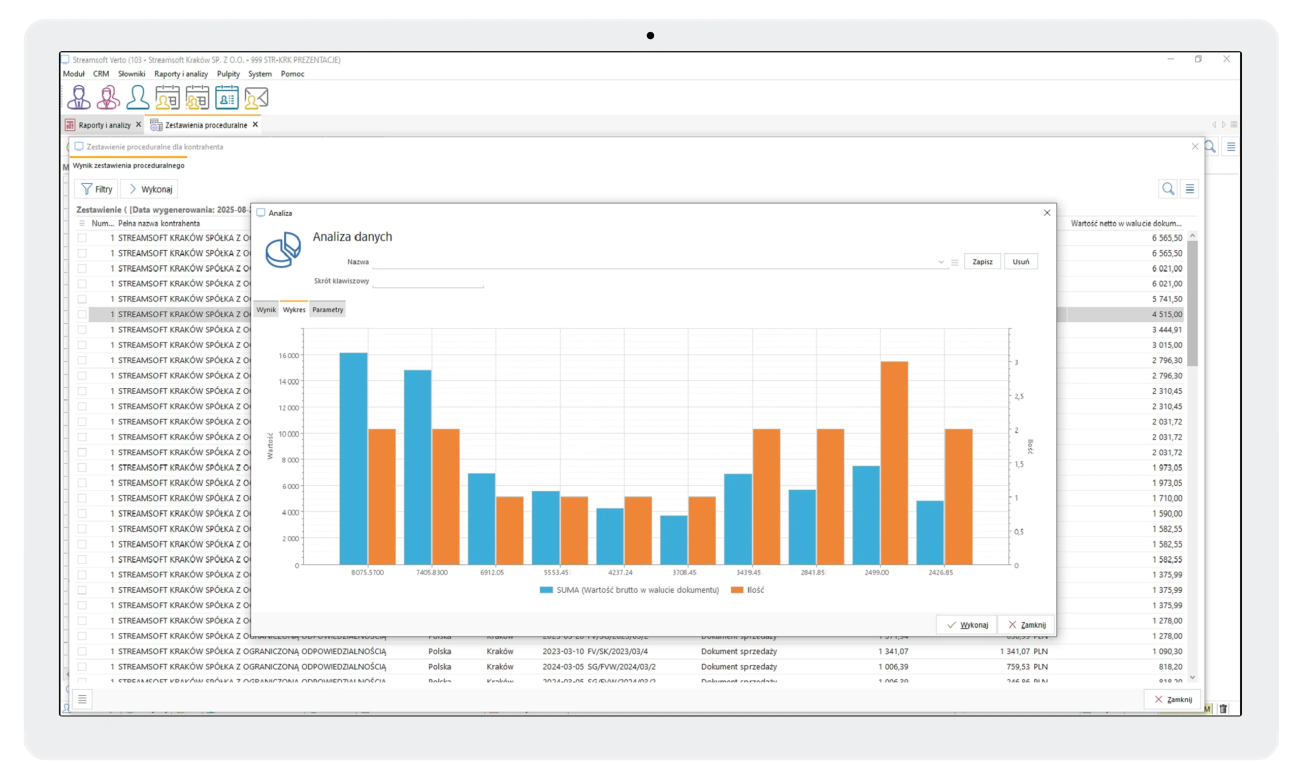Open the Raporty i analizy menu
Screen dimensions: 1300x779
tap(181, 74)
